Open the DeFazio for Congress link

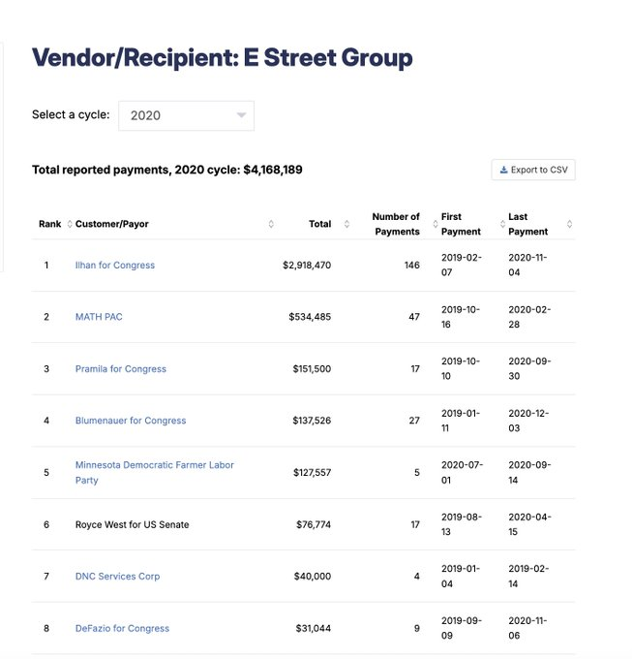(x=122, y=628)
